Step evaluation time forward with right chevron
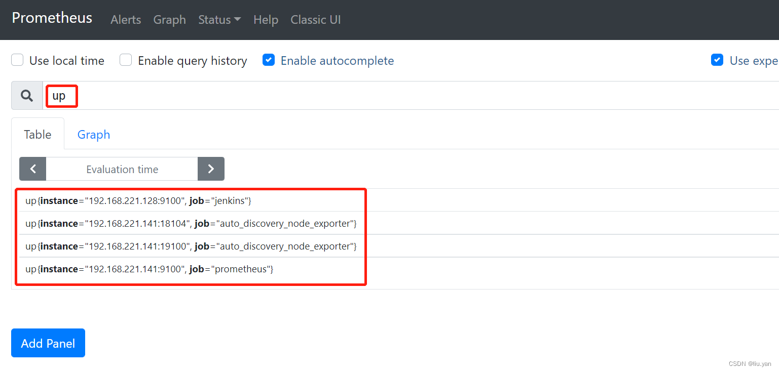Screen dimensions: 779x372 click(x=211, y=169)
